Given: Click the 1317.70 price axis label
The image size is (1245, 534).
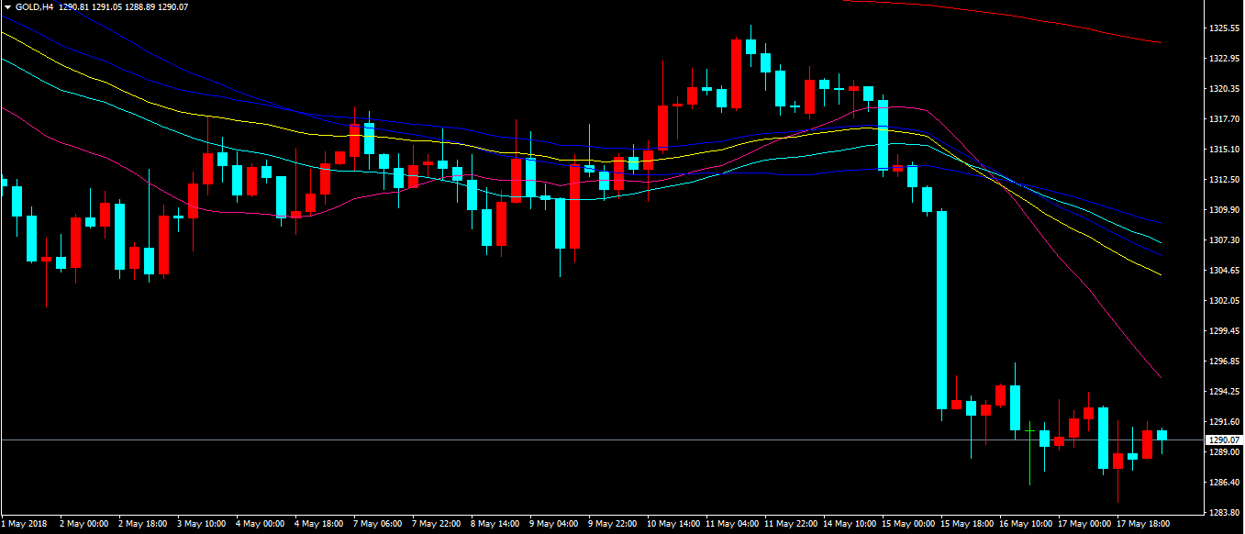Looking at the screenshot, I should pyautogui.click(x=1224, y=119).
